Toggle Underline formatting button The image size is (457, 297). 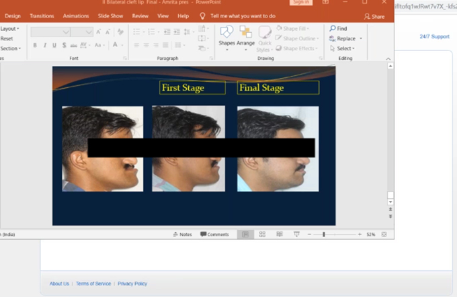(x=54, y=45)
